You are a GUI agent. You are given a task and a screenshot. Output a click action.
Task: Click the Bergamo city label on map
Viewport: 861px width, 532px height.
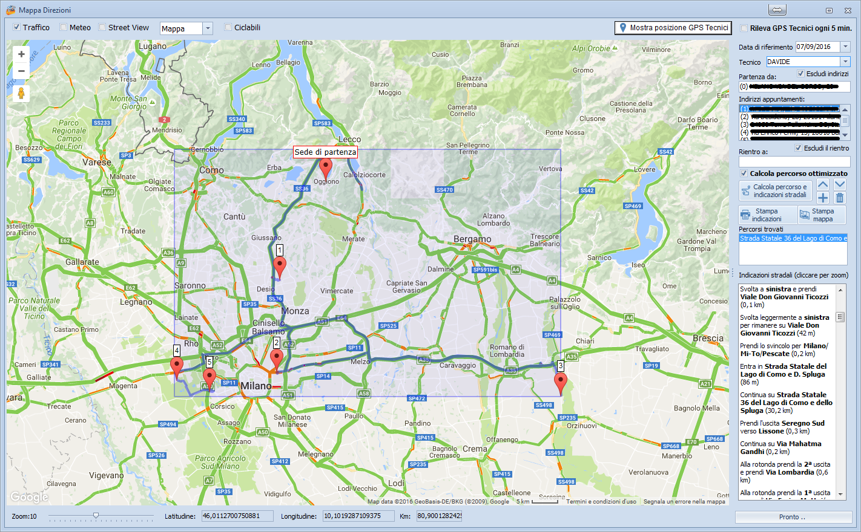pyautogui.click(x=472, y=239)
